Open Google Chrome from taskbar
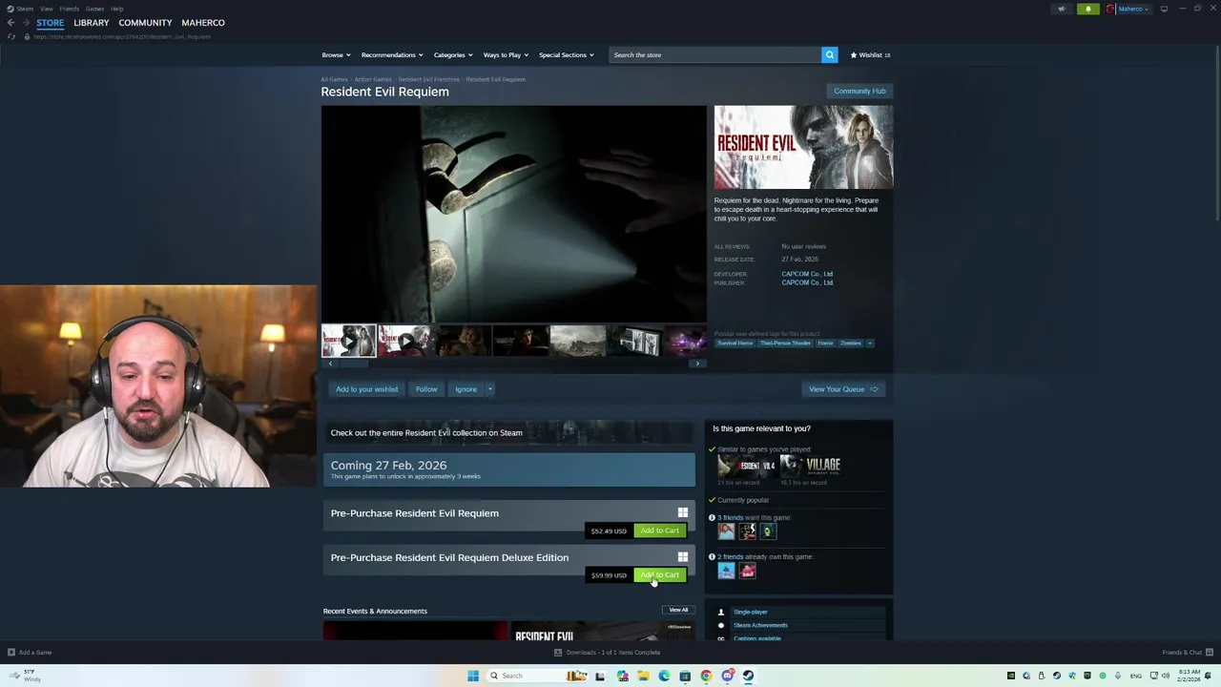 pos(706,676)
